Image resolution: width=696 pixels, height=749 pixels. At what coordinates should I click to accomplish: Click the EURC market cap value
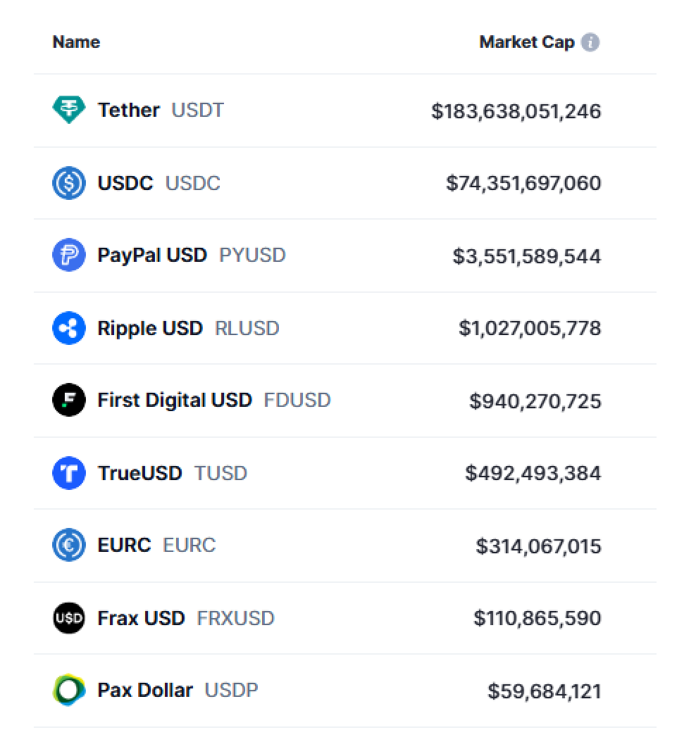point(539,546)
